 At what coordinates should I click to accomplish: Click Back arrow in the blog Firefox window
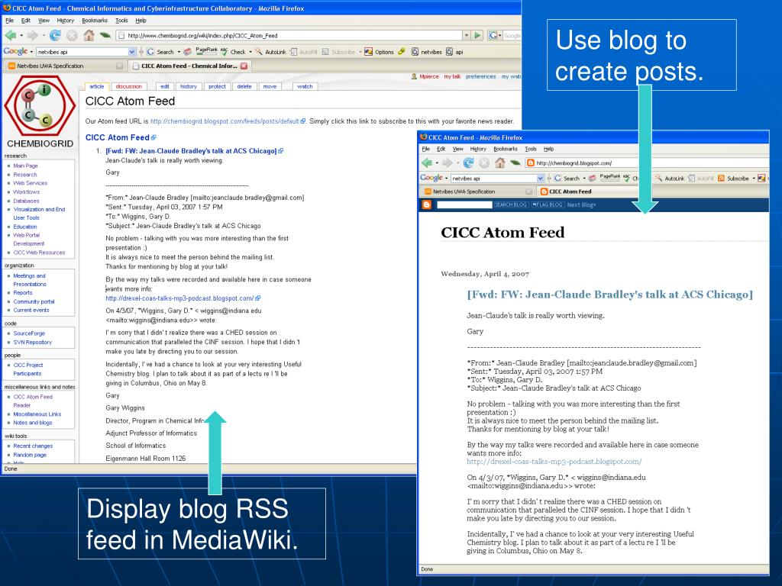426,163
